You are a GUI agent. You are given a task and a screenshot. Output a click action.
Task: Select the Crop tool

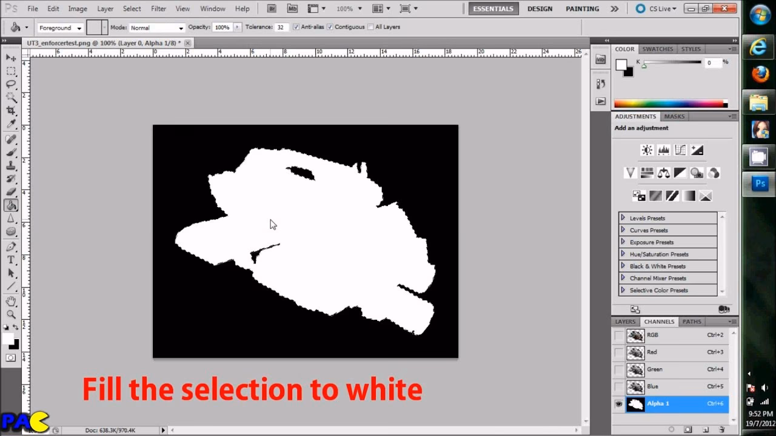point(11,110)
